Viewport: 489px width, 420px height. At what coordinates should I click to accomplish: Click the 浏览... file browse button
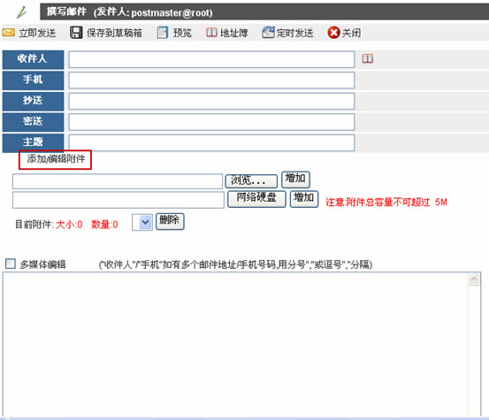[251, 181]
